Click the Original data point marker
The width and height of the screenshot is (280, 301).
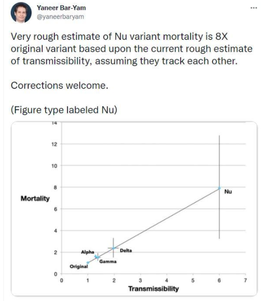(x=88, y=263)
